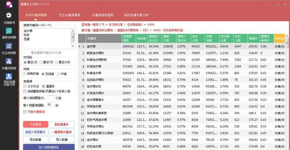
Task: Sort by 交易金额 column header
Action: 212,39
